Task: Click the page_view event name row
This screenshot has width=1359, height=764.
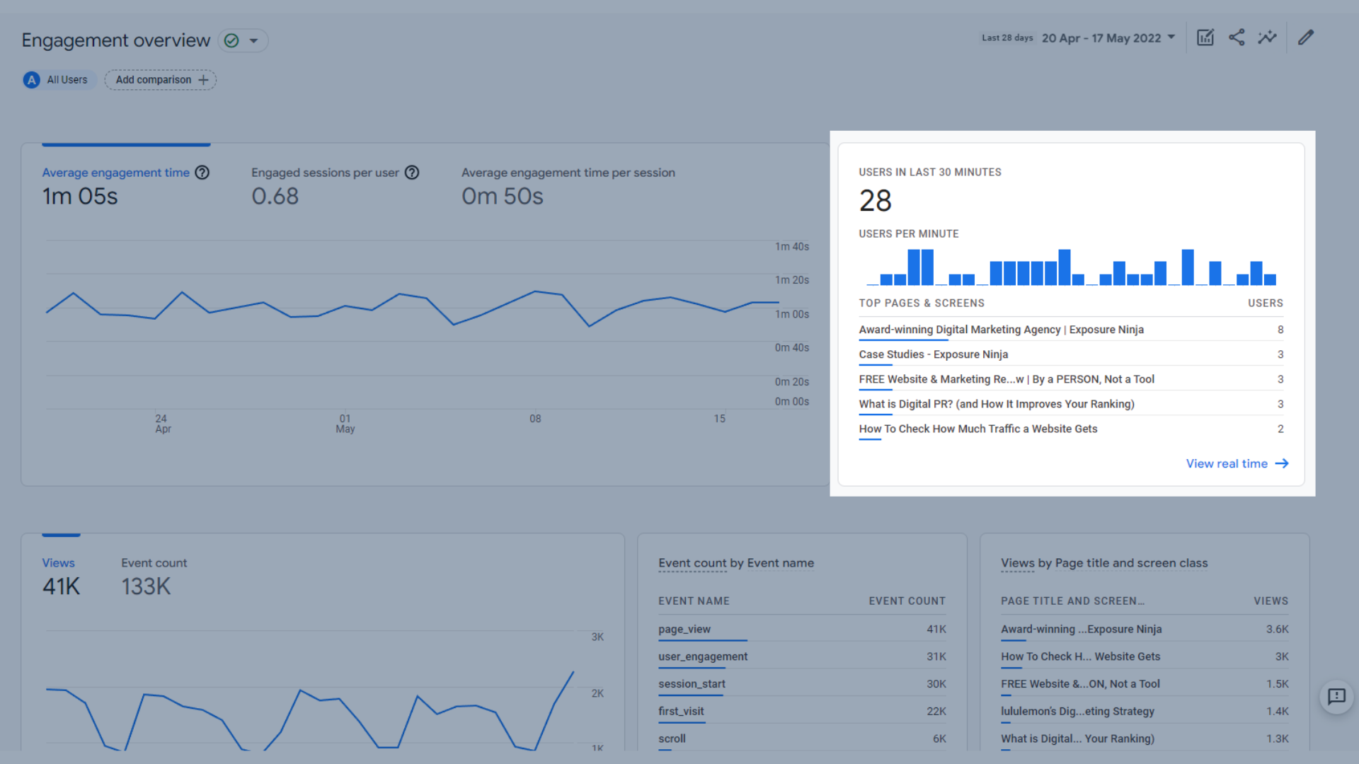Action: 684,629
